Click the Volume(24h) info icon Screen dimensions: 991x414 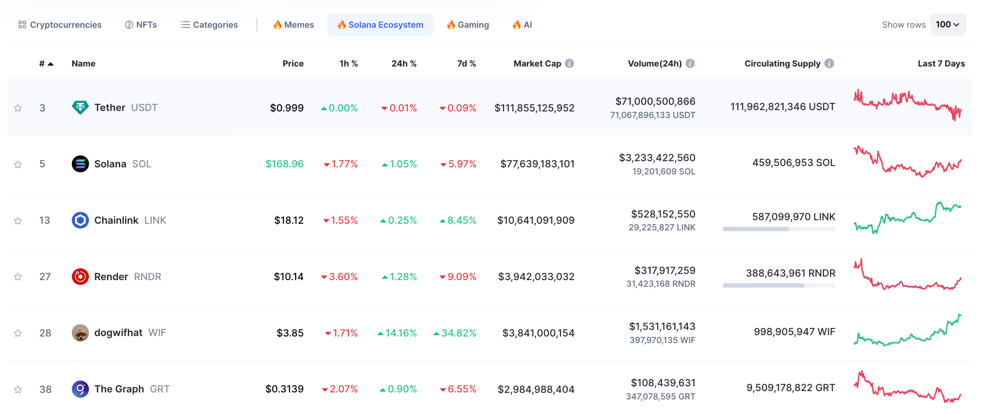(x=690, y=63)
